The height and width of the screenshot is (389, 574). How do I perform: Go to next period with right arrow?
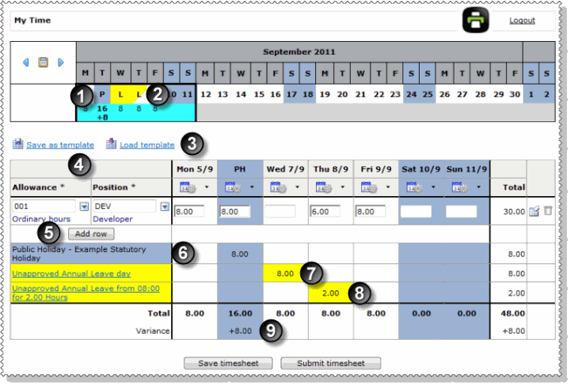[x=61, y=62]
